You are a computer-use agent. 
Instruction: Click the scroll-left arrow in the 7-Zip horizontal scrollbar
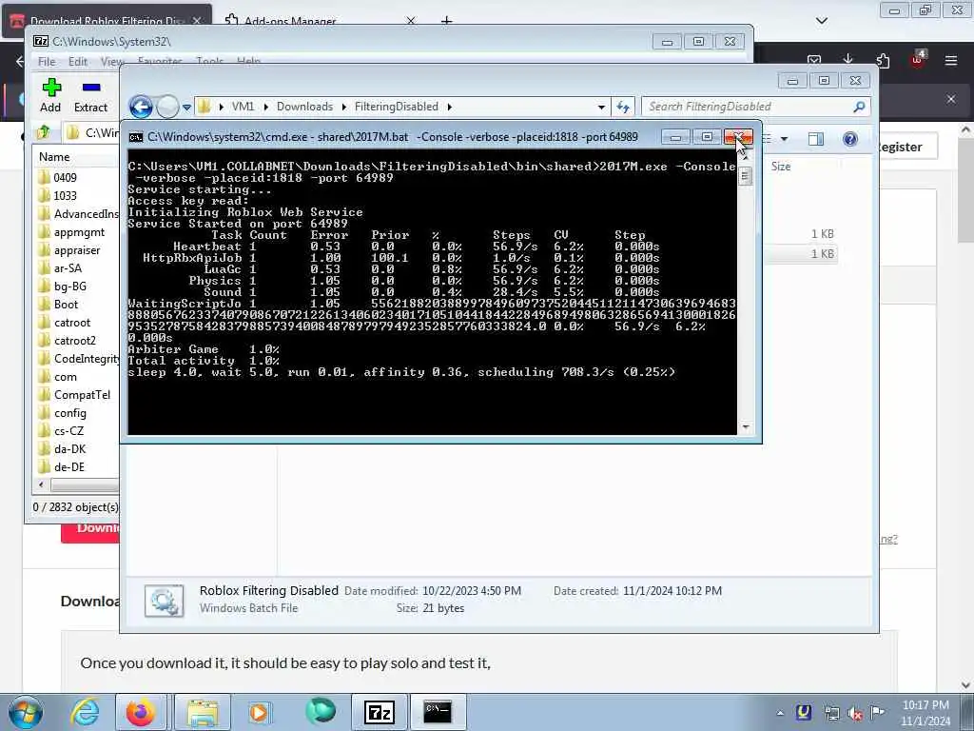[41, 484]
